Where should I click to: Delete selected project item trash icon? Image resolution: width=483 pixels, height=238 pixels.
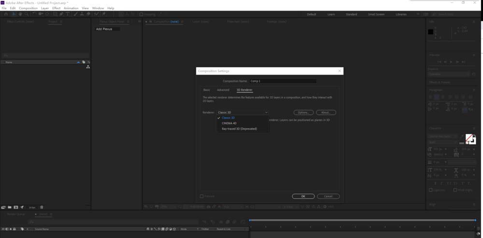pos(42,207)
